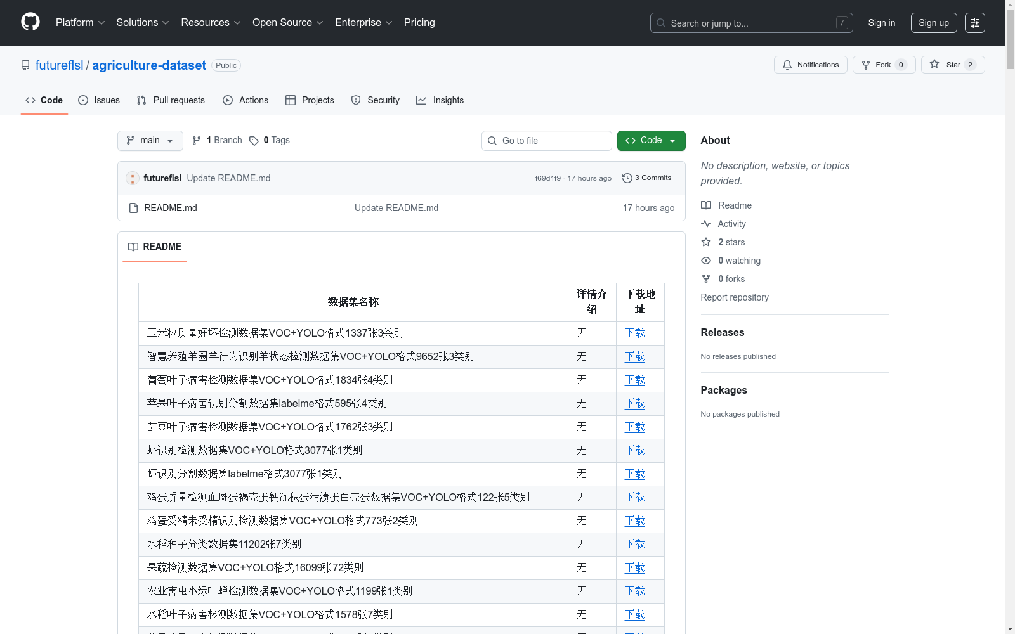
Task: Click the Sign up button
Action: pyautogui.click(x=934, y=23)
